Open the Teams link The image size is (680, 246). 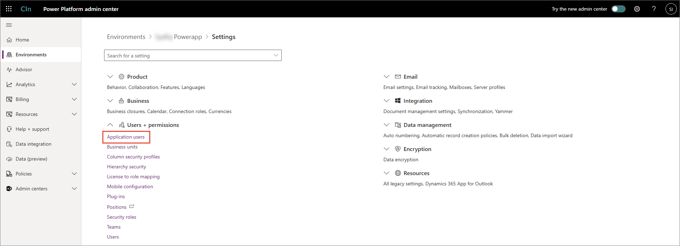pos(114,227)
